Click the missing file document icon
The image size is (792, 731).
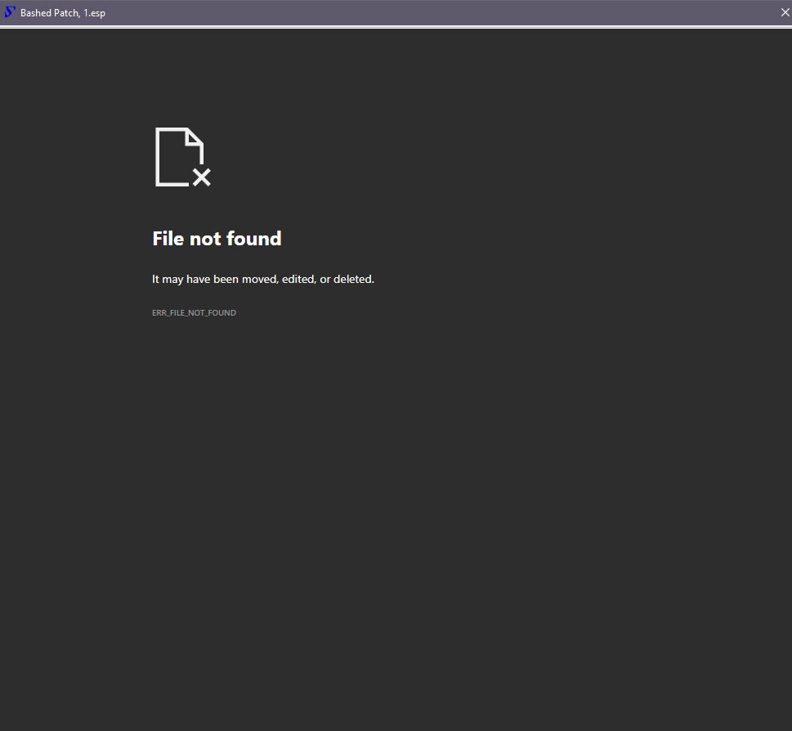[178, 157]
